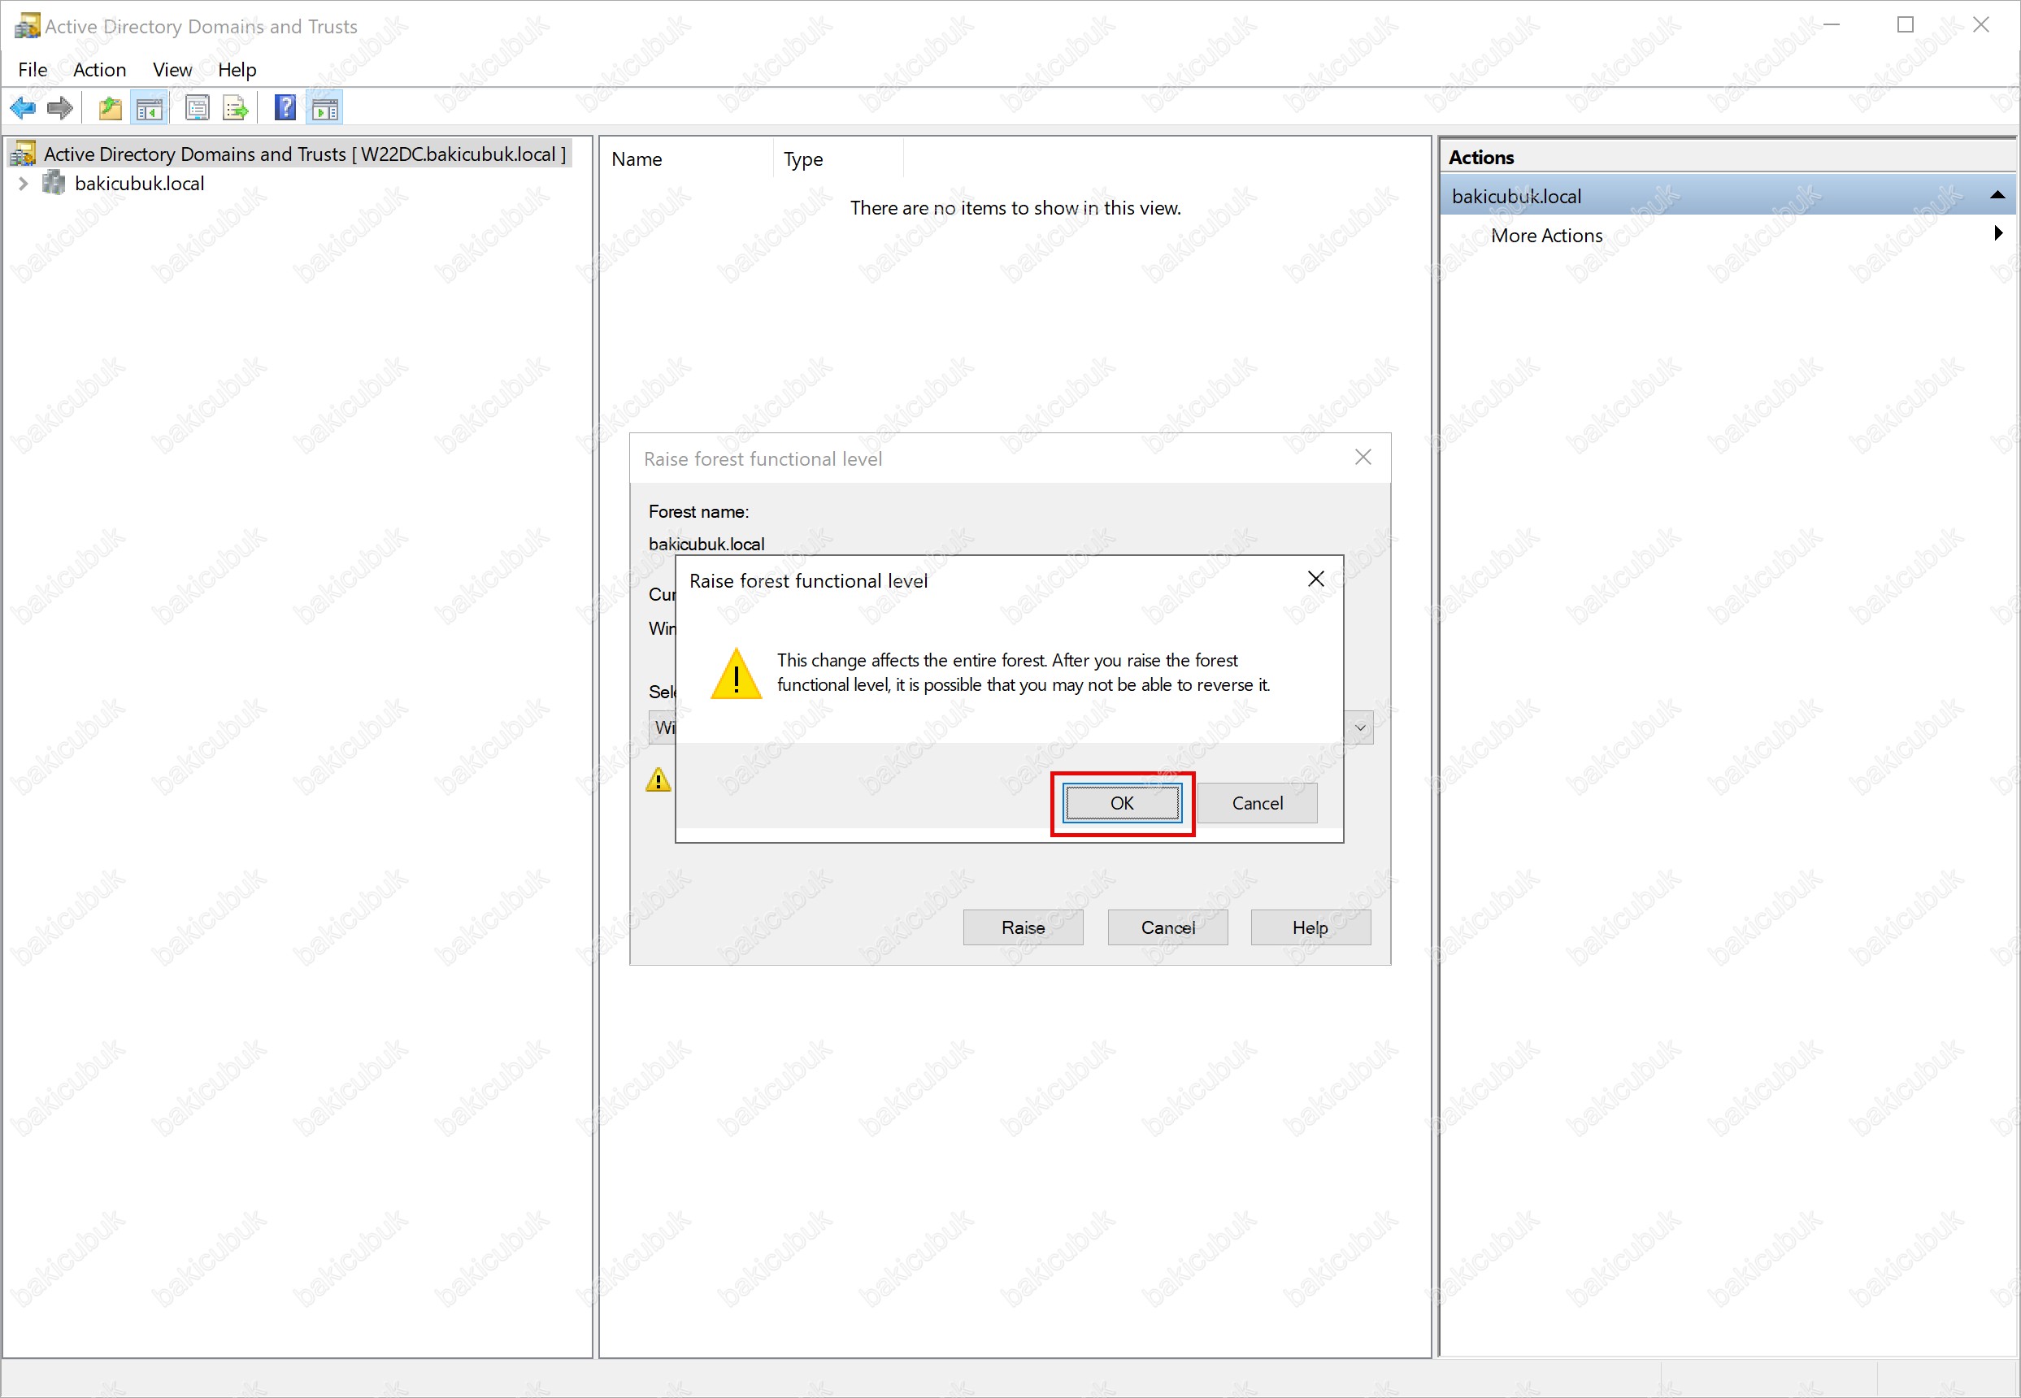Expand the bakicubuk.local tree node
Image resolution: width=2021 pixels, height=1398 pixels.
tap(24, 183)
